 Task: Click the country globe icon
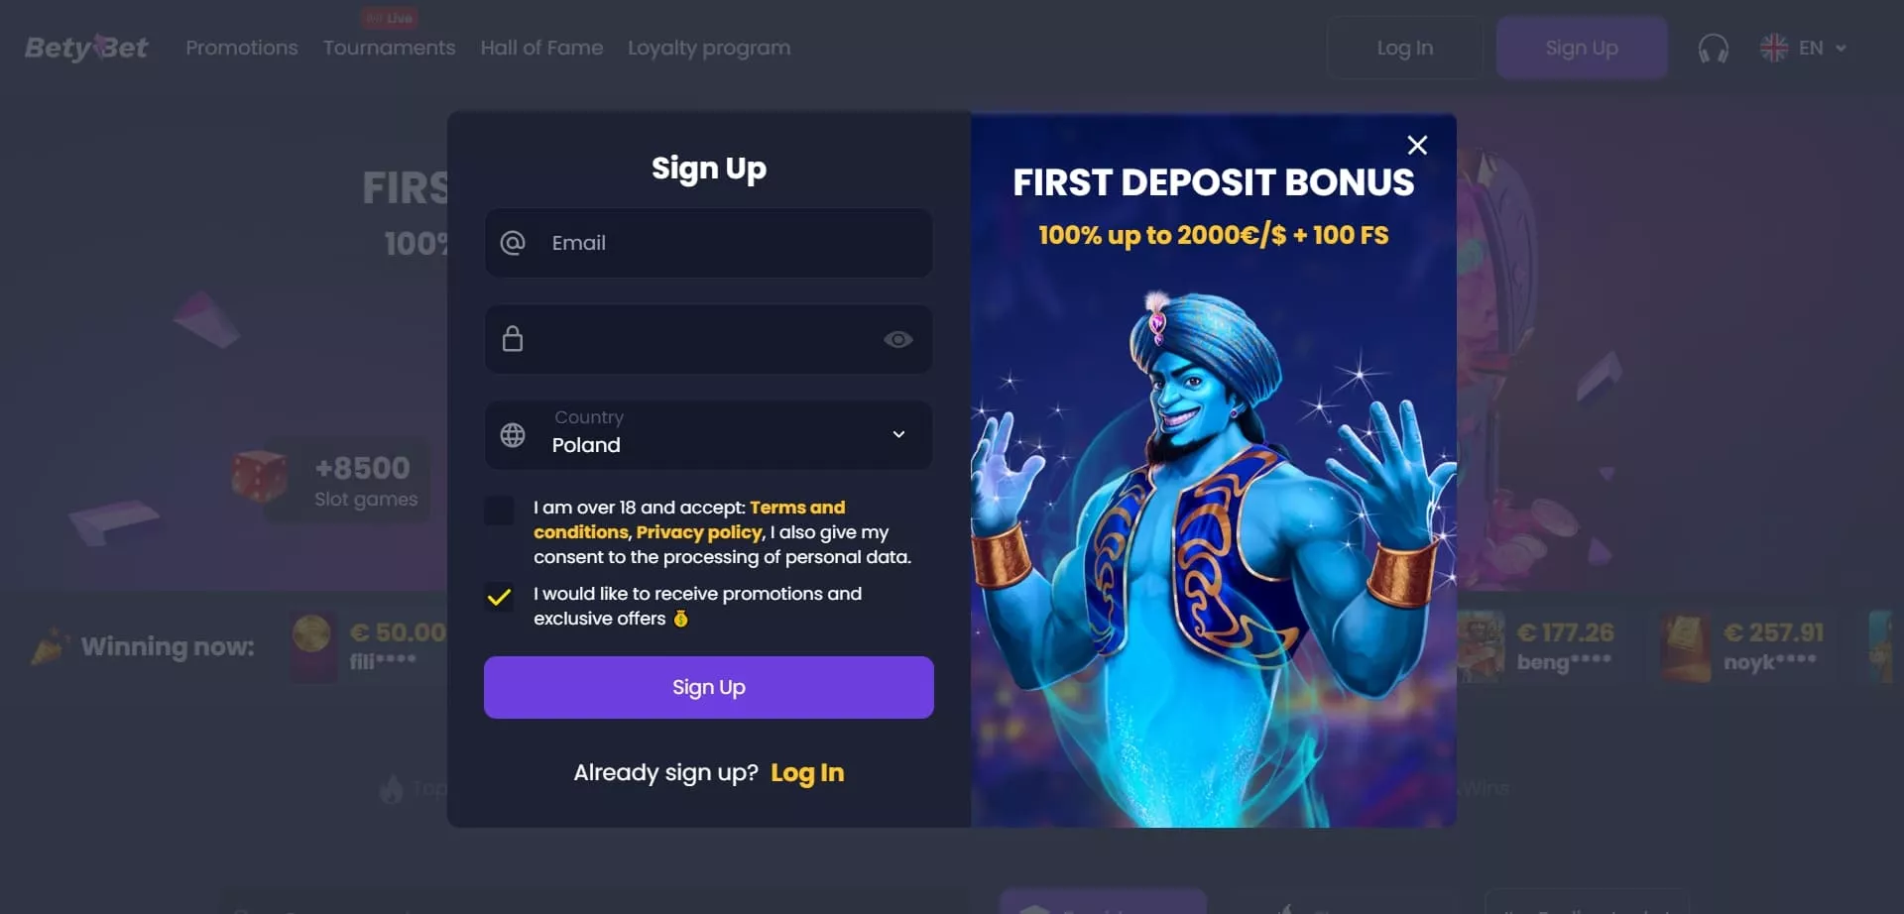pyautogui.click(x=513, y=435)
